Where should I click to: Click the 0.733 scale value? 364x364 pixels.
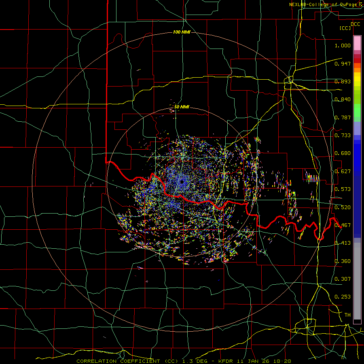[x=343, y=135]
